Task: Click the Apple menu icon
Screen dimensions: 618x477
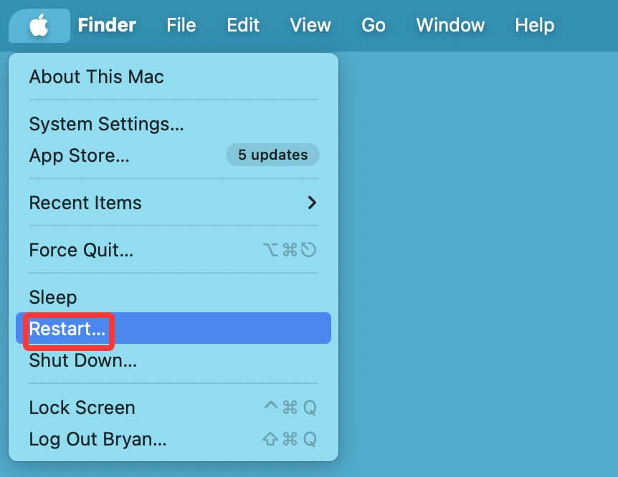Action: pos(39,25)
